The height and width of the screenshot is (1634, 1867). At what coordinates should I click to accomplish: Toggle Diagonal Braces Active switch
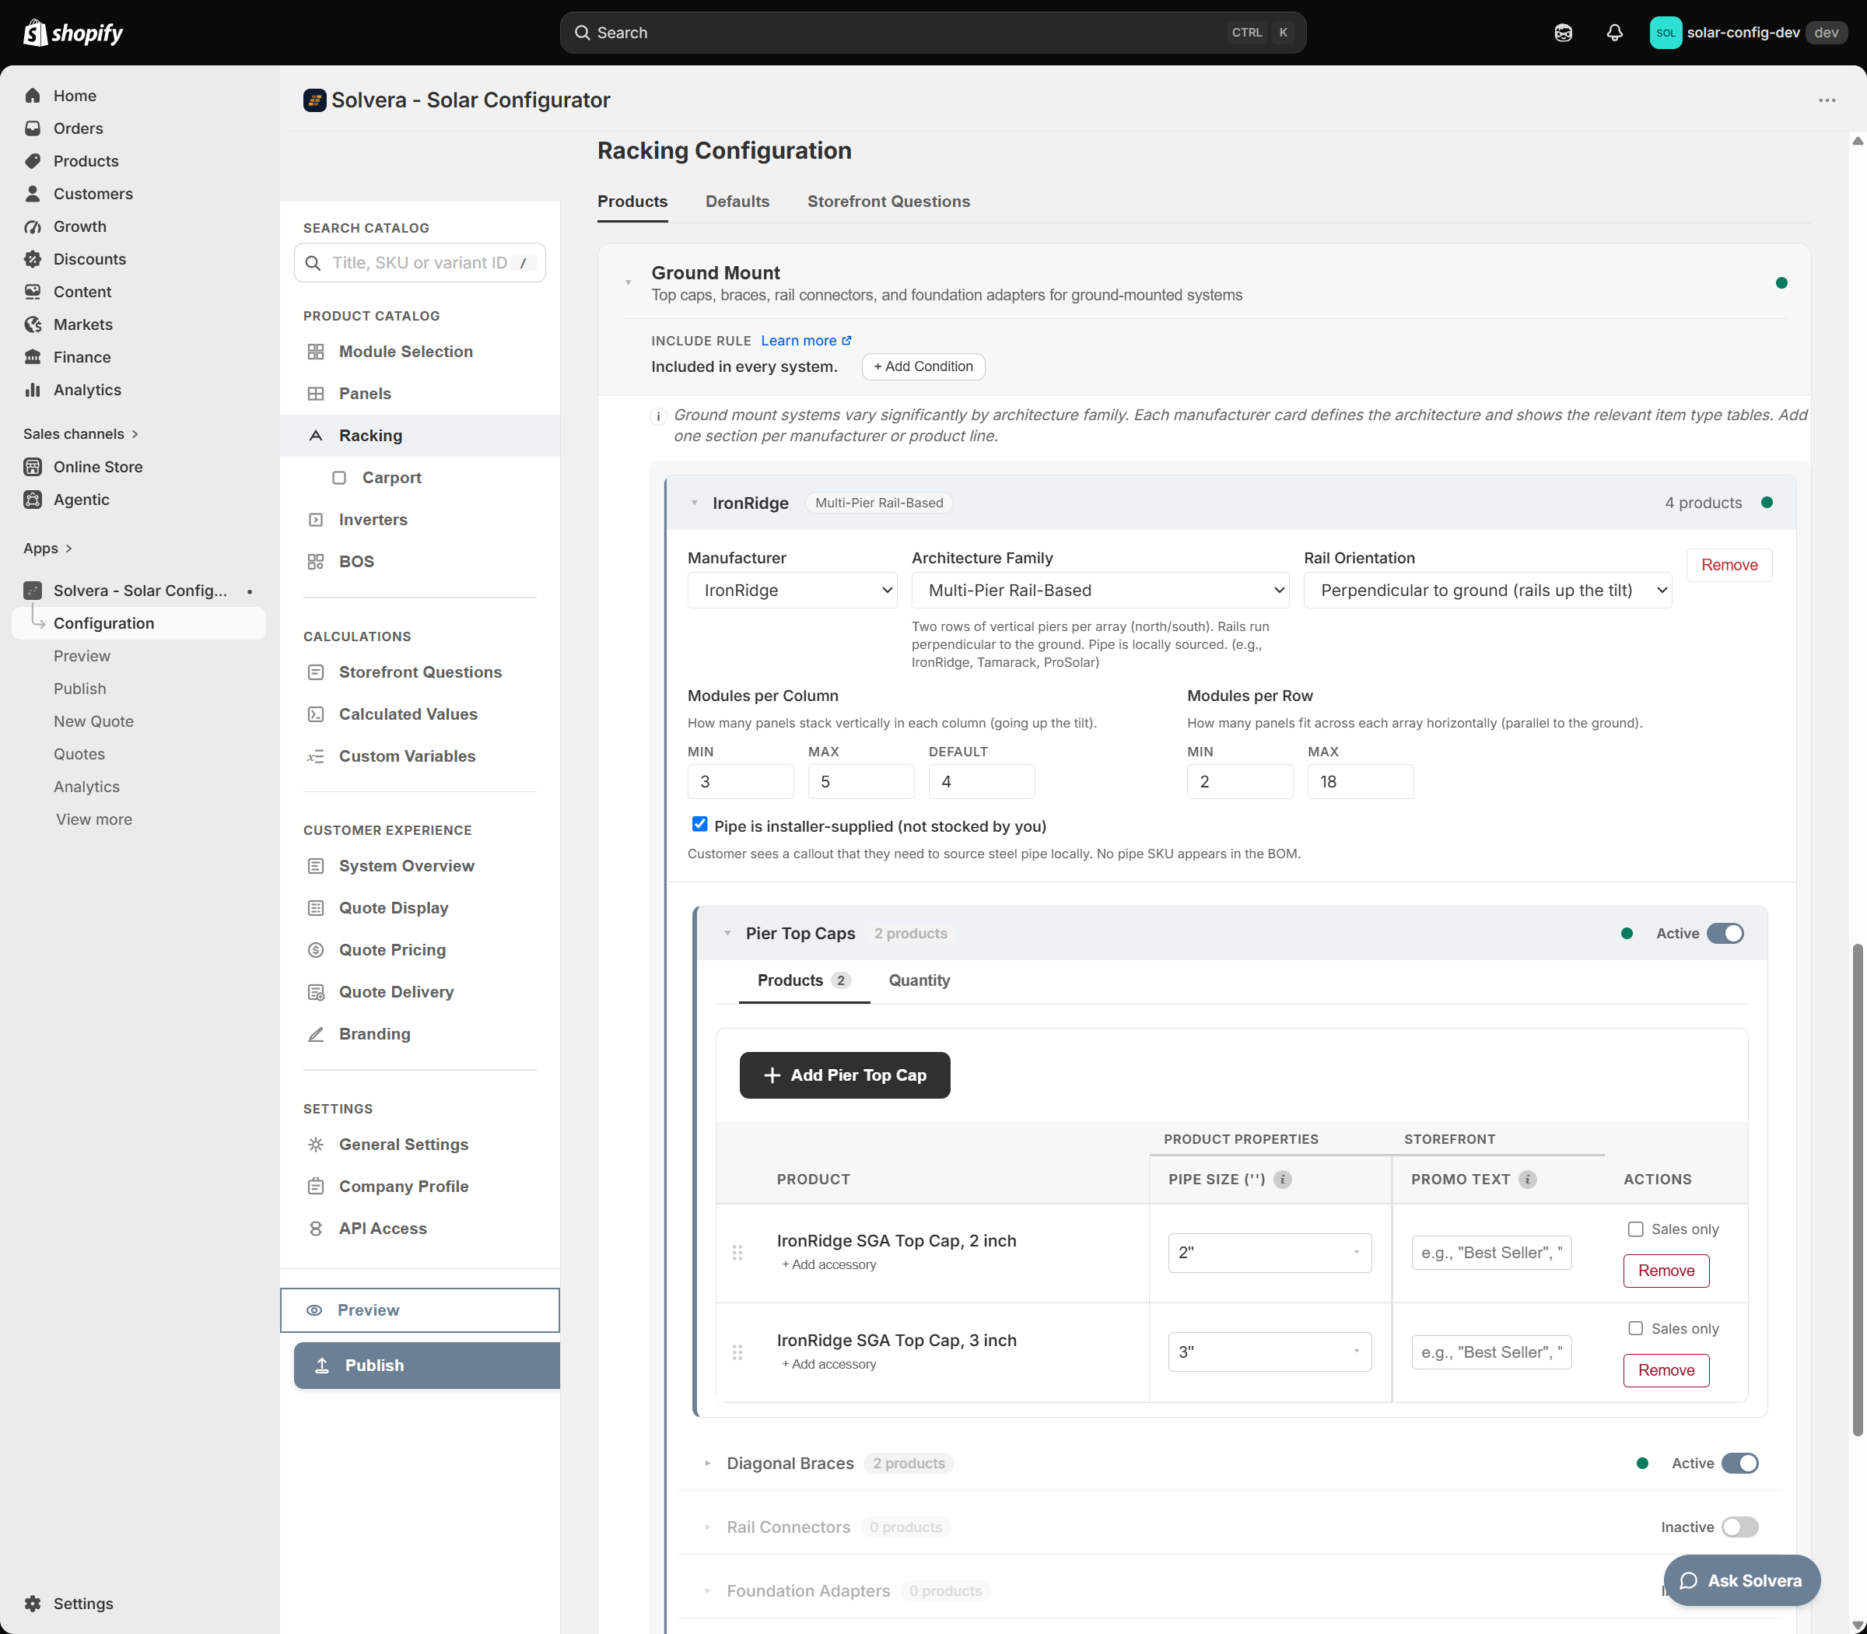[x=1740, y=1463]
